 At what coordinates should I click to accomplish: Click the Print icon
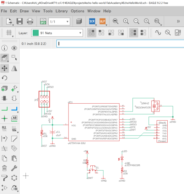(30, 21)
